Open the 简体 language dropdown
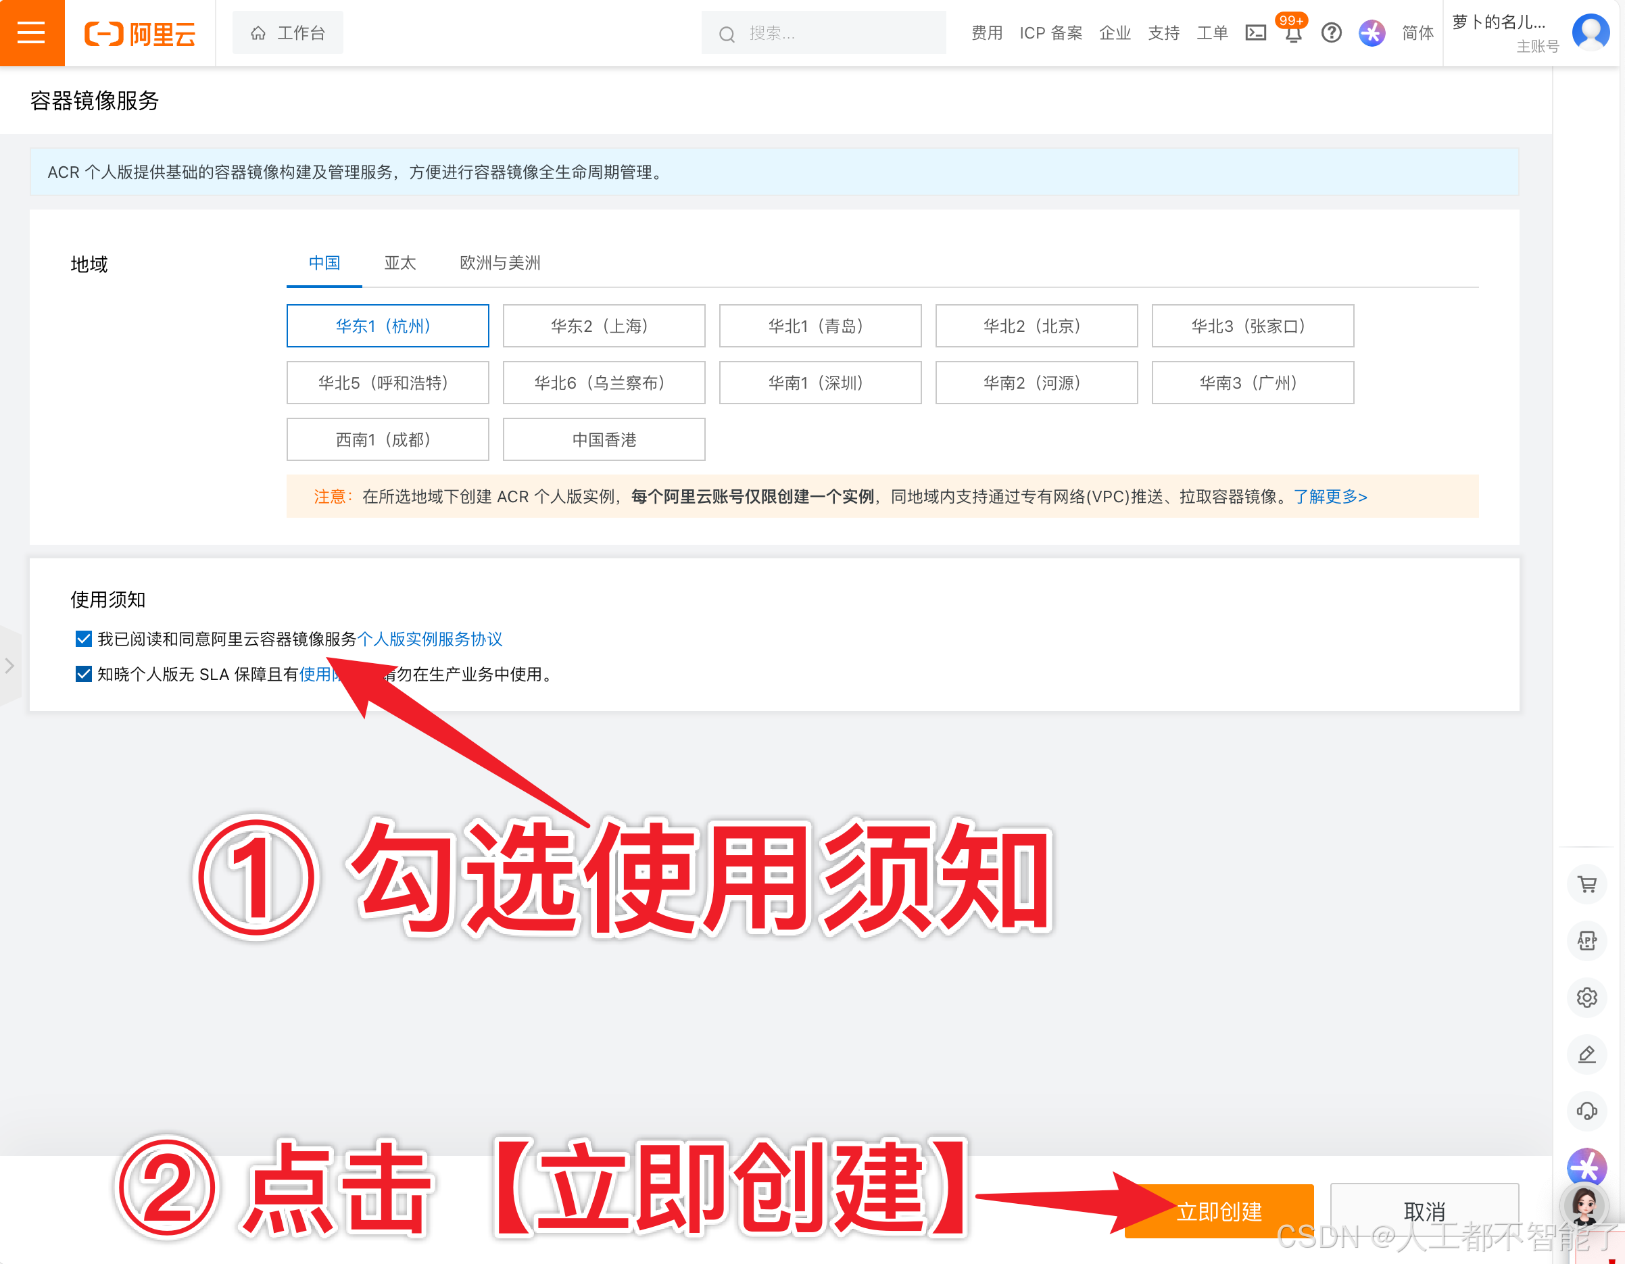Screen dimensions: 1625x1264 click(x=1417, y=32)
